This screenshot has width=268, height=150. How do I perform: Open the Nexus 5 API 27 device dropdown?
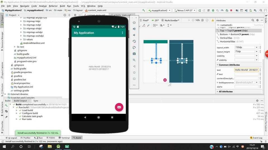[185, 10]
